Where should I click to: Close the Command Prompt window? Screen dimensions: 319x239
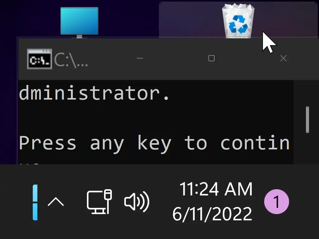pyautogui.click(x=283, y=58)
